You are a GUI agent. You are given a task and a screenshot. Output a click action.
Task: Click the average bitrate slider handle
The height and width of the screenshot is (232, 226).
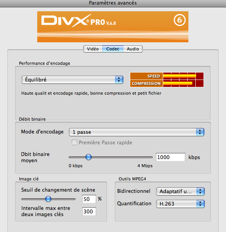88,157
